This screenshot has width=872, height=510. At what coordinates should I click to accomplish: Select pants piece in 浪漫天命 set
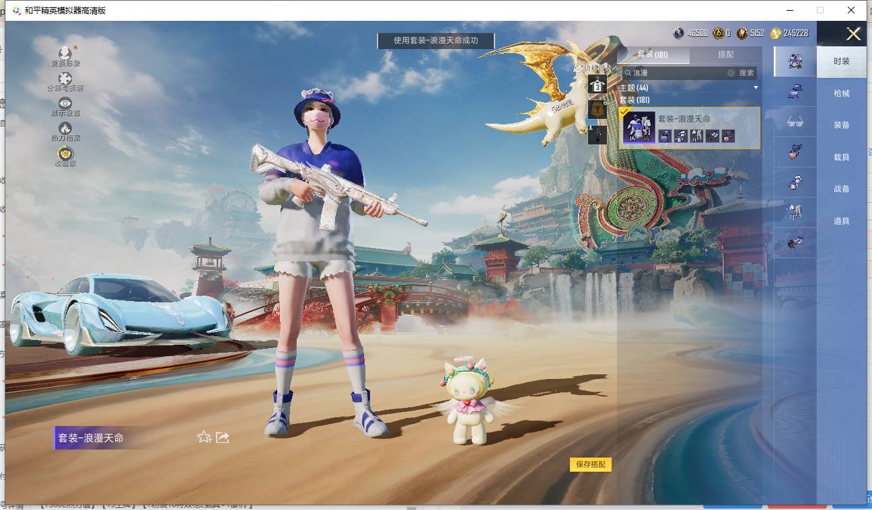696,136
